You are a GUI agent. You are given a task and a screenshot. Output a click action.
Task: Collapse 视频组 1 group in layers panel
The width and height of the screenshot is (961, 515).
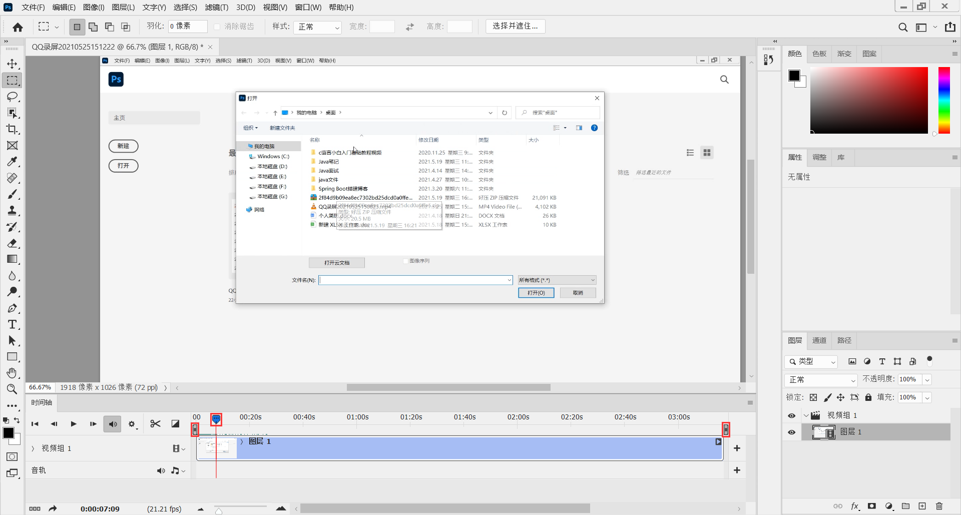click(806, 415)
